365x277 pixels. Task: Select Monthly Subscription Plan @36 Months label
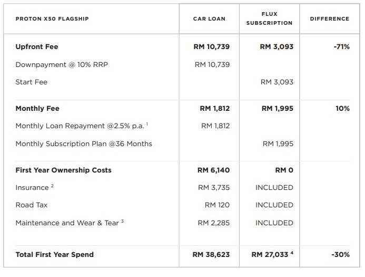[84, 144]
